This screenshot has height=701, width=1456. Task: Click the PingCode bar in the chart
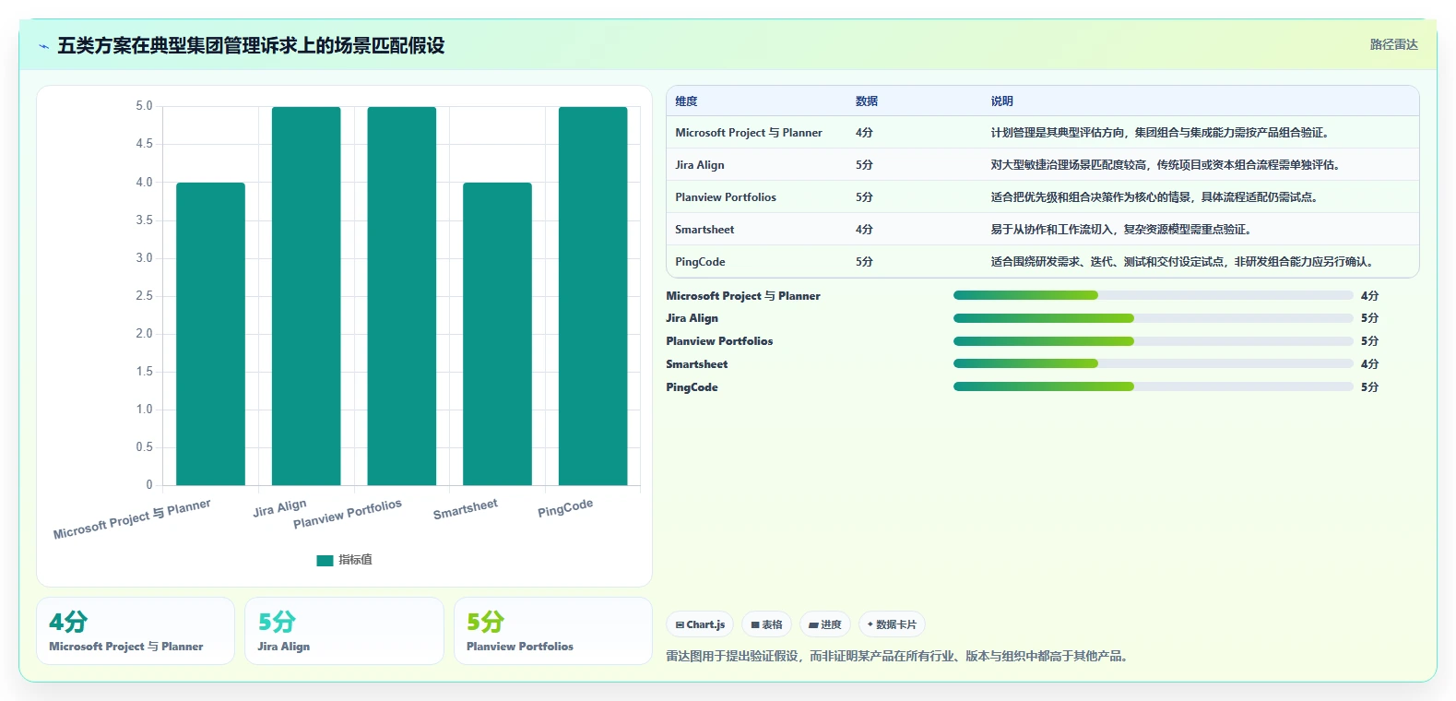(593, 296)
